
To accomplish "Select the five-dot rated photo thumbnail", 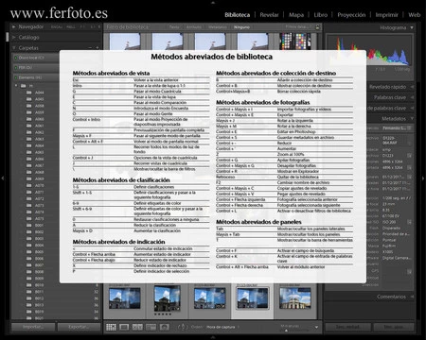I will tap(167, 298).
